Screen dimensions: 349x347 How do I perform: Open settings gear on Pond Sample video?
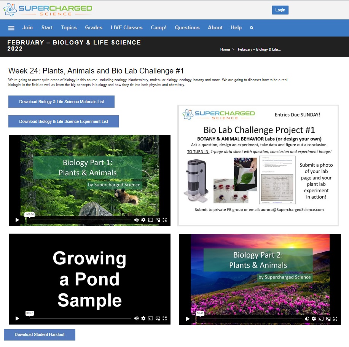pyautogui.click(x=143, y=318)
